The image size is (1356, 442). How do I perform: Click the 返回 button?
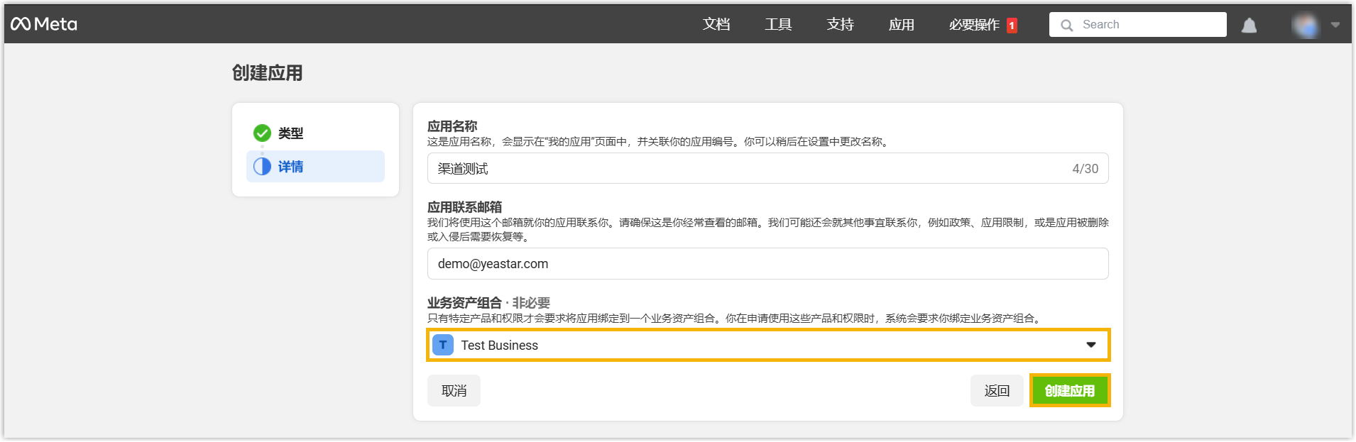point(996,391)
